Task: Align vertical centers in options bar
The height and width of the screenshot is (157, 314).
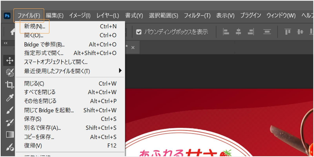Action: (300, 32)
